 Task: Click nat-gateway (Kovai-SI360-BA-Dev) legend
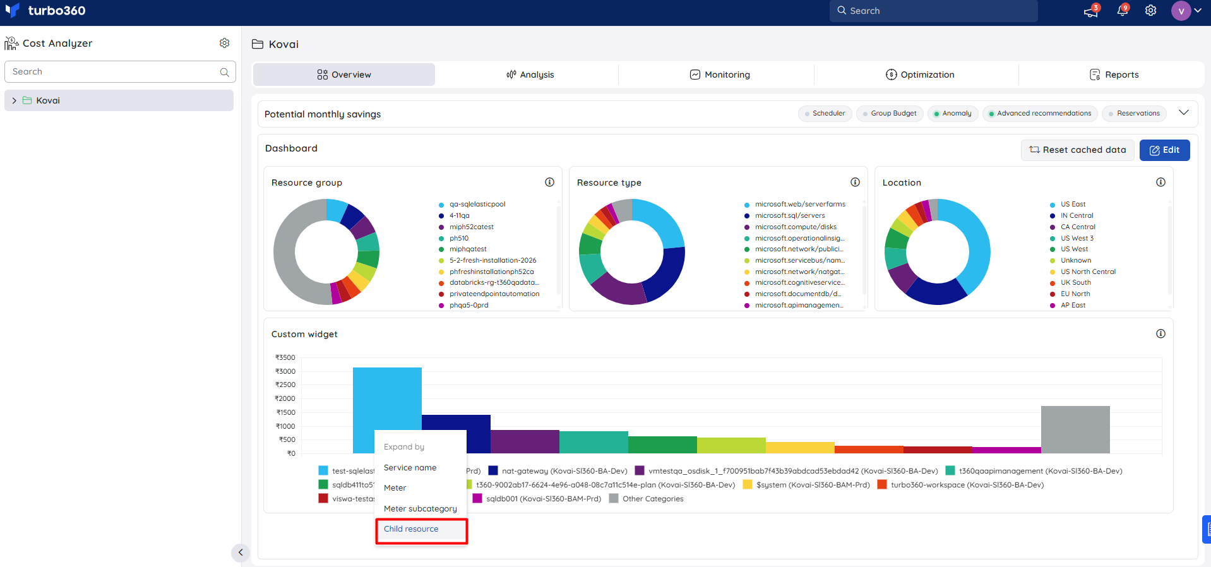point(558,471)
